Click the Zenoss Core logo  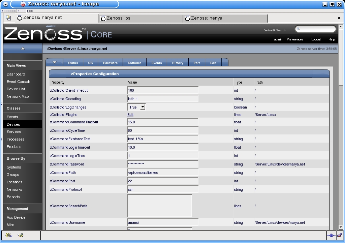coord(58,33)
